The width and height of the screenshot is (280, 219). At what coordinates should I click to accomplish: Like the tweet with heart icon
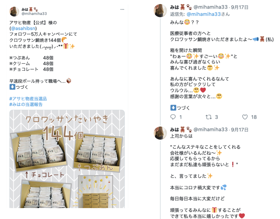tap(245, 117)
